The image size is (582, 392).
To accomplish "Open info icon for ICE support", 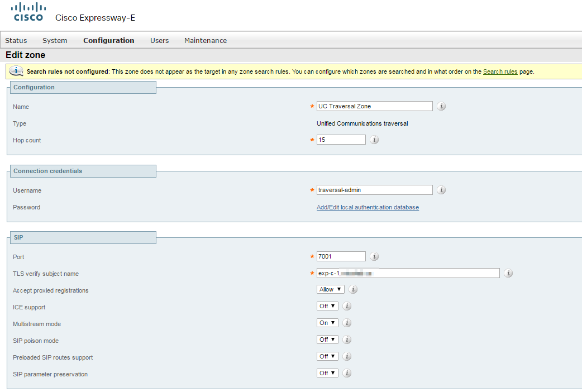I will (347, 306).
